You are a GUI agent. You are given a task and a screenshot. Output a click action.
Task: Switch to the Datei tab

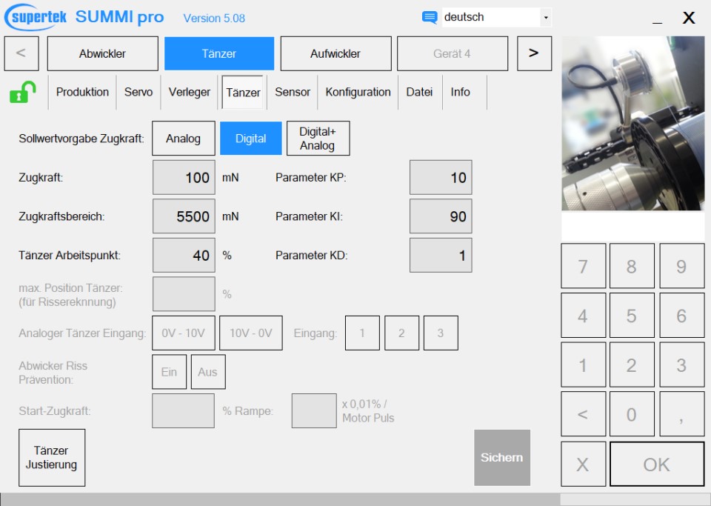pyautogui.click(x=419, y=92)
